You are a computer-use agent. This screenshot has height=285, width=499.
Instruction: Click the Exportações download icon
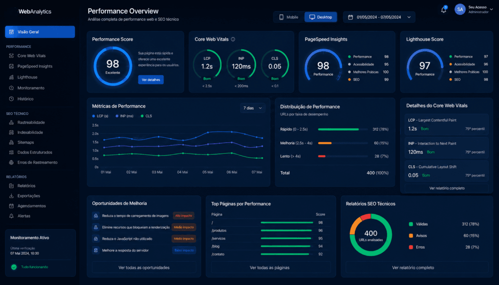pos(12,196)
